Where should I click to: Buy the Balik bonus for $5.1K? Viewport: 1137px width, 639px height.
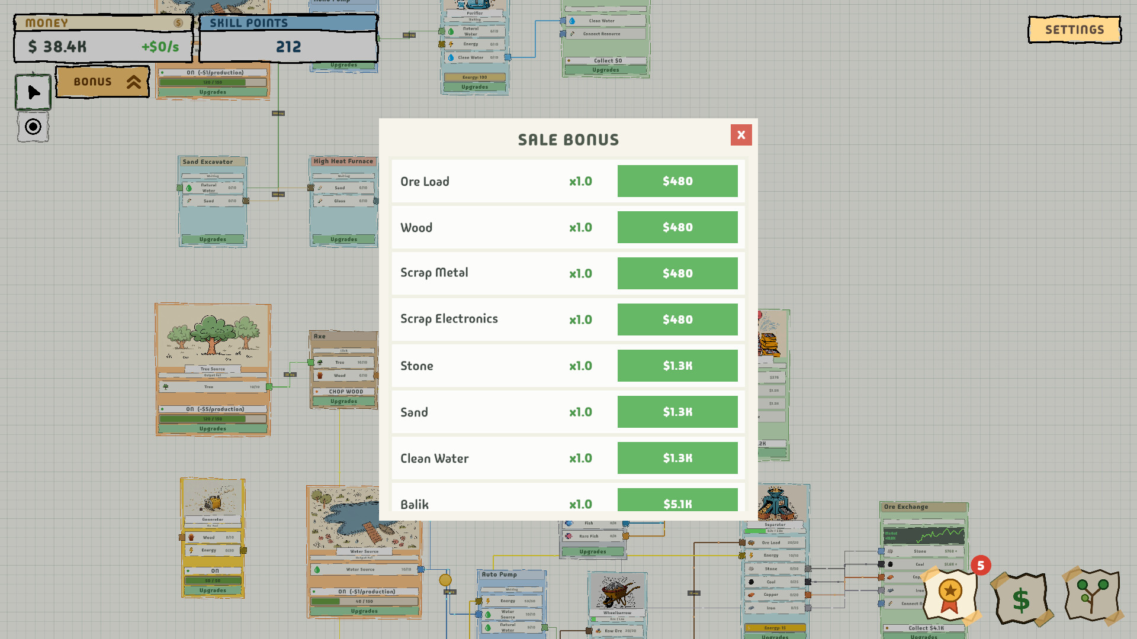pyautogui.click(x=677, y=500)
